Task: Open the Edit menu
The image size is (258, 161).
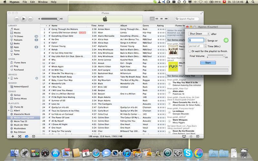Action: [x=33, y=2]
